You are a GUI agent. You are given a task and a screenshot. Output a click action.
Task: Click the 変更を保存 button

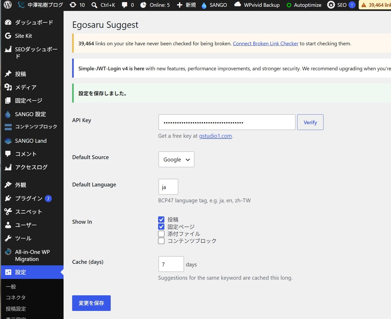(x=91, y=303)
